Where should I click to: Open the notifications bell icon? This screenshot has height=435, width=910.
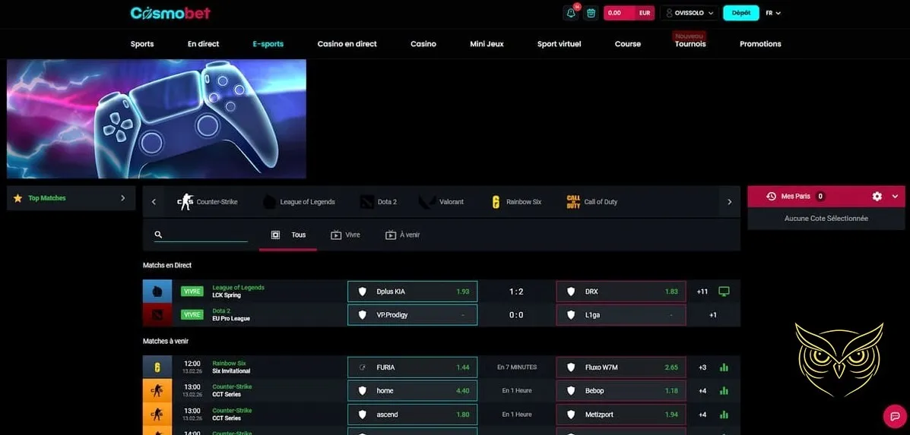(x=571, y=13)
